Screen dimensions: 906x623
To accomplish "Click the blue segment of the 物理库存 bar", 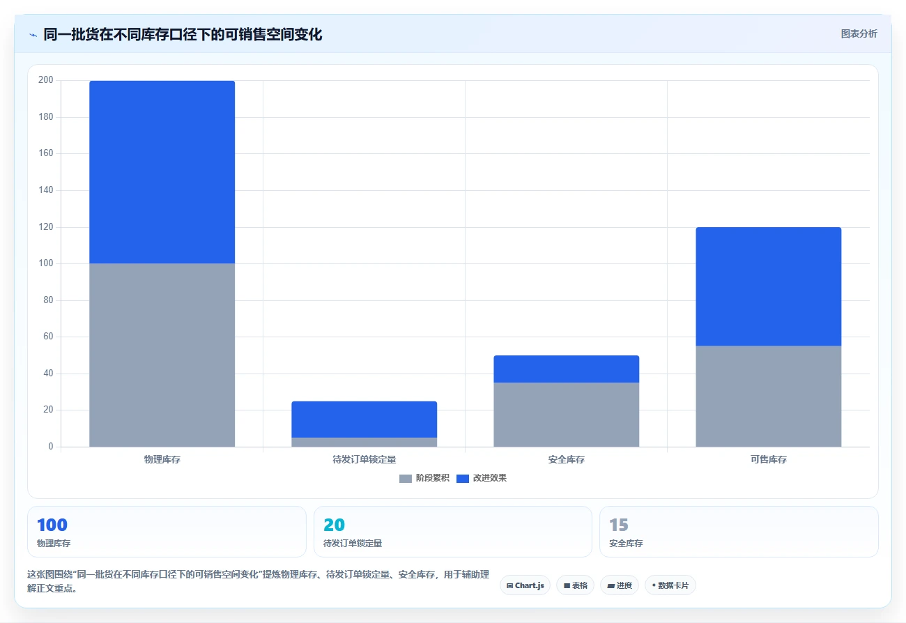I will 162,172.
